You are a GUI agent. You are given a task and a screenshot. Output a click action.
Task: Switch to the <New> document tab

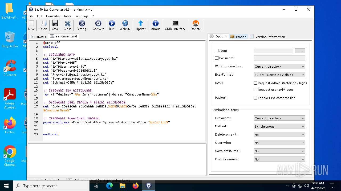39,37
